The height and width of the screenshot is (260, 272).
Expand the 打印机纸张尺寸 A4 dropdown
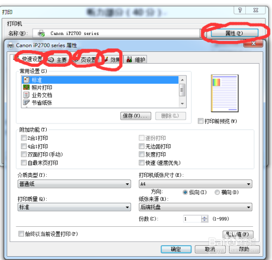[195, 184]
